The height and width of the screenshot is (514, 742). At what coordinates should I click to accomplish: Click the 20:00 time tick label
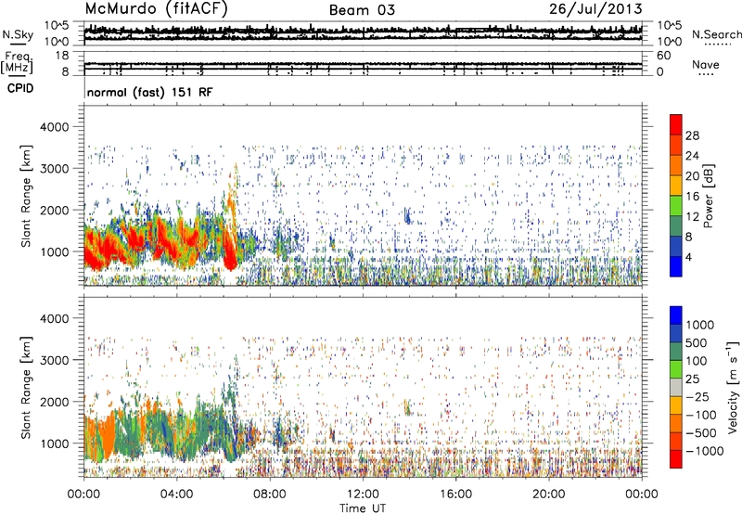548,495
